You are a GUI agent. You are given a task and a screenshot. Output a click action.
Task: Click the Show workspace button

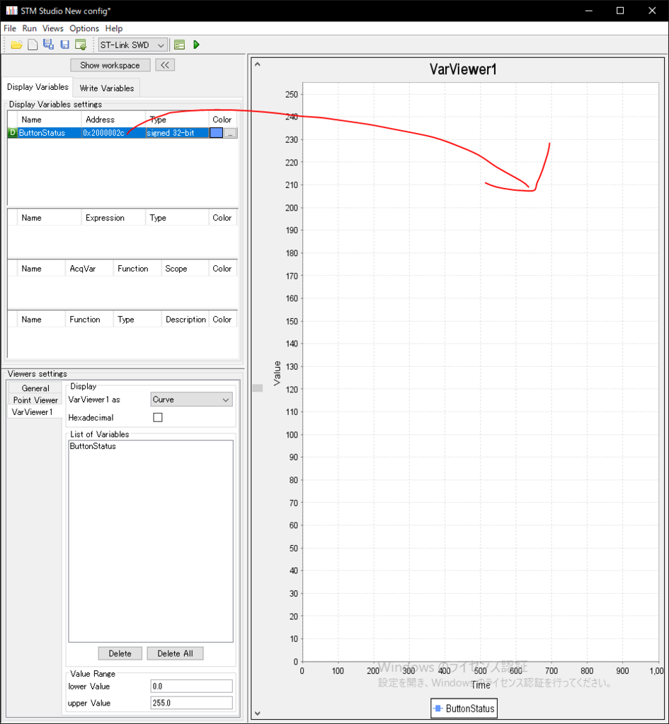110,65
